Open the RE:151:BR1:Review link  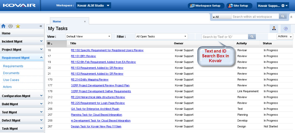pos(83,56)
